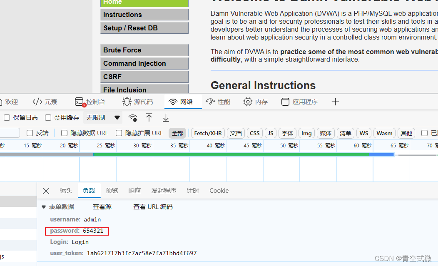Click the import HAR upload arrow

pos(149,118)
